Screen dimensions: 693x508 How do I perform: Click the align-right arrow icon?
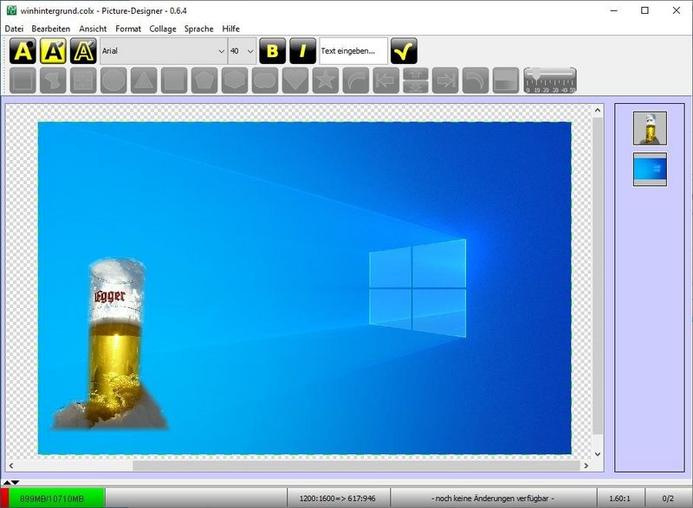click(445, 80)
